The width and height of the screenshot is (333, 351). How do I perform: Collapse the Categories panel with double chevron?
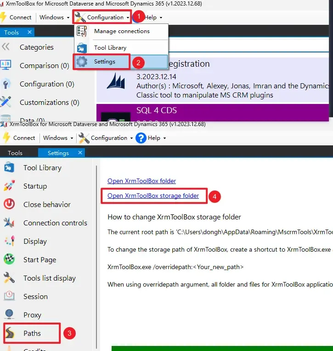tap(6, 47)
